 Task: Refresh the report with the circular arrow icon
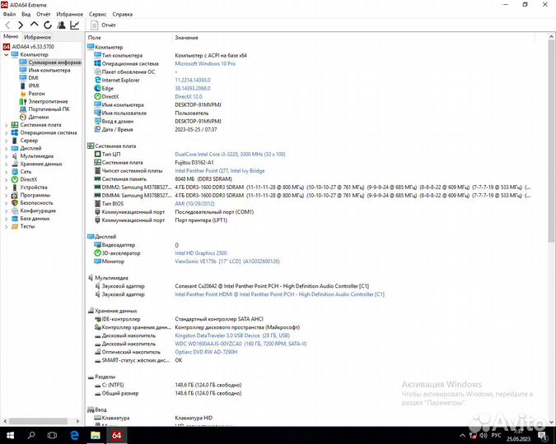pos(48,25)
